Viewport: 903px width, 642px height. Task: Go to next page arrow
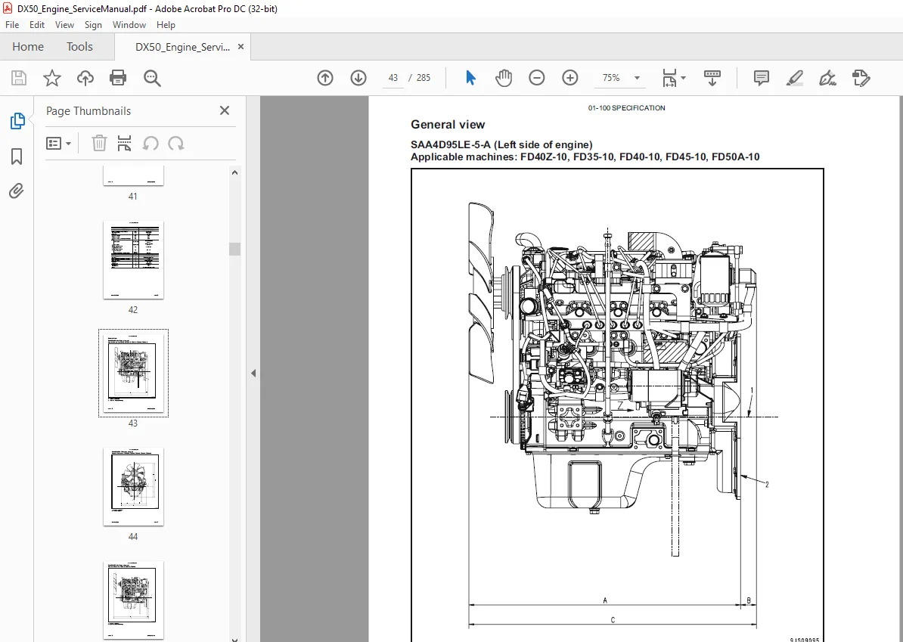coord(358,78)
